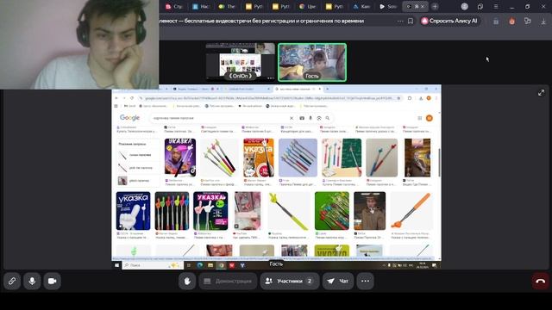Select the Гость participant thumbnail
Viewport: 552px width, 310px height.
312,62
